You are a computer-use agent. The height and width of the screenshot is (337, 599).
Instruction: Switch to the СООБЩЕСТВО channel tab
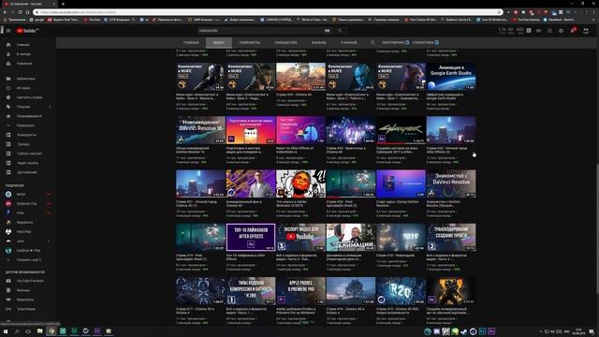coord(285,43)
